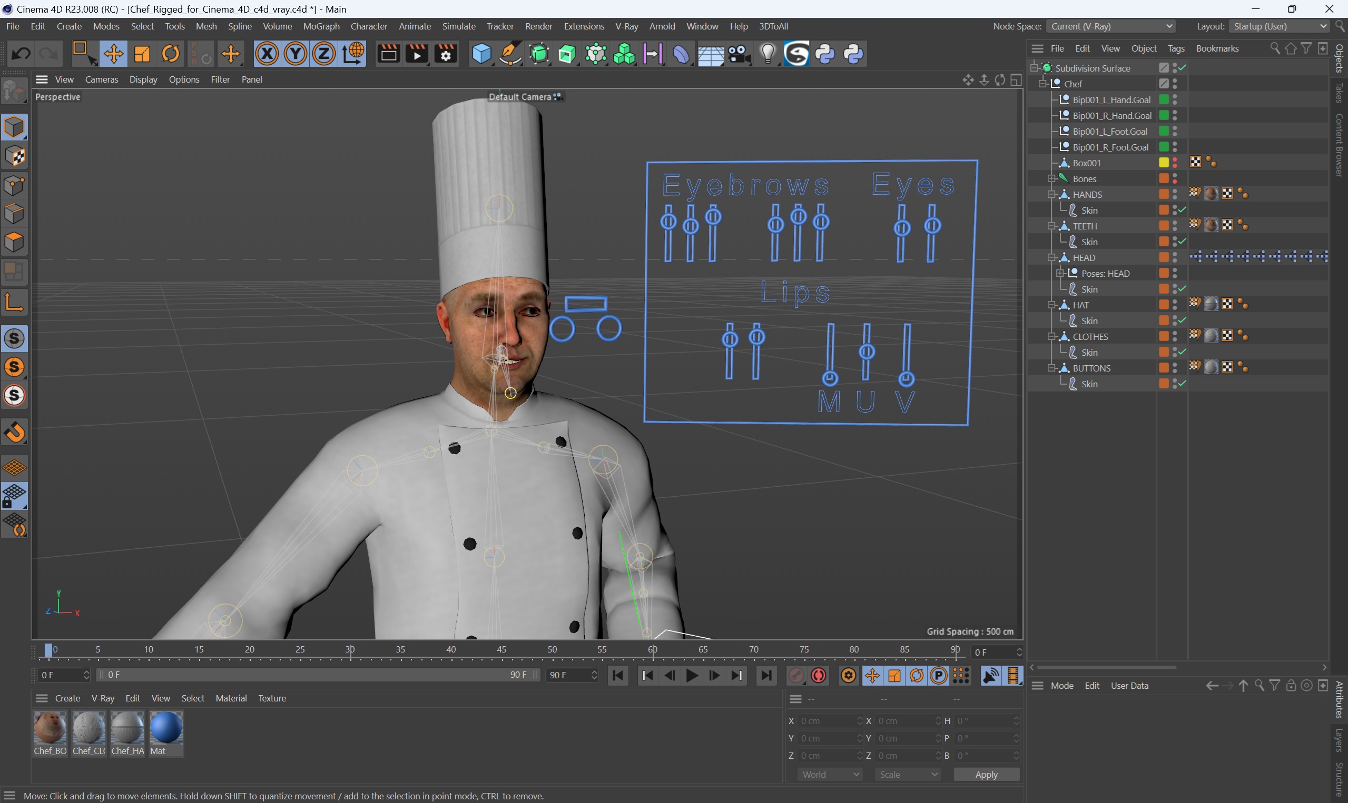Click the Render button icon
1348x803 pixels.
(389, 55)
